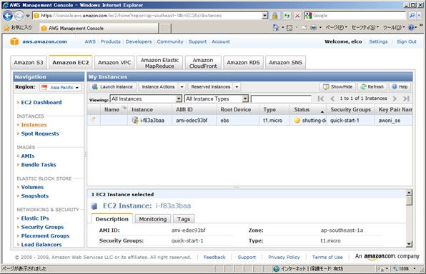
Task: Click instance filter text field
Action: tap(281, 98)
